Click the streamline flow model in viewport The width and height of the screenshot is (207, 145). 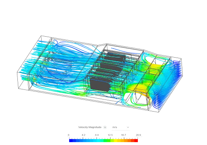100,74
